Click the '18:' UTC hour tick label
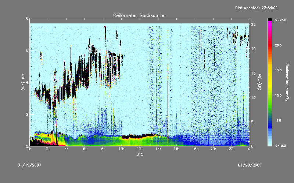 pyautogui.click(x=195, y=149)
